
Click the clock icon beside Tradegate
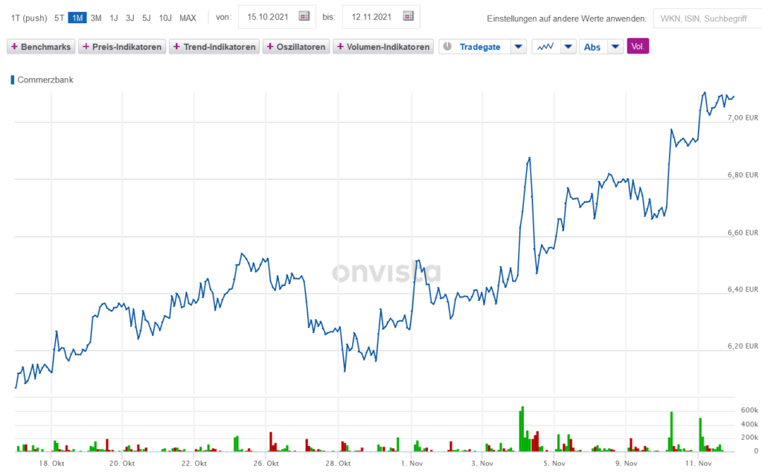point(447,47)
